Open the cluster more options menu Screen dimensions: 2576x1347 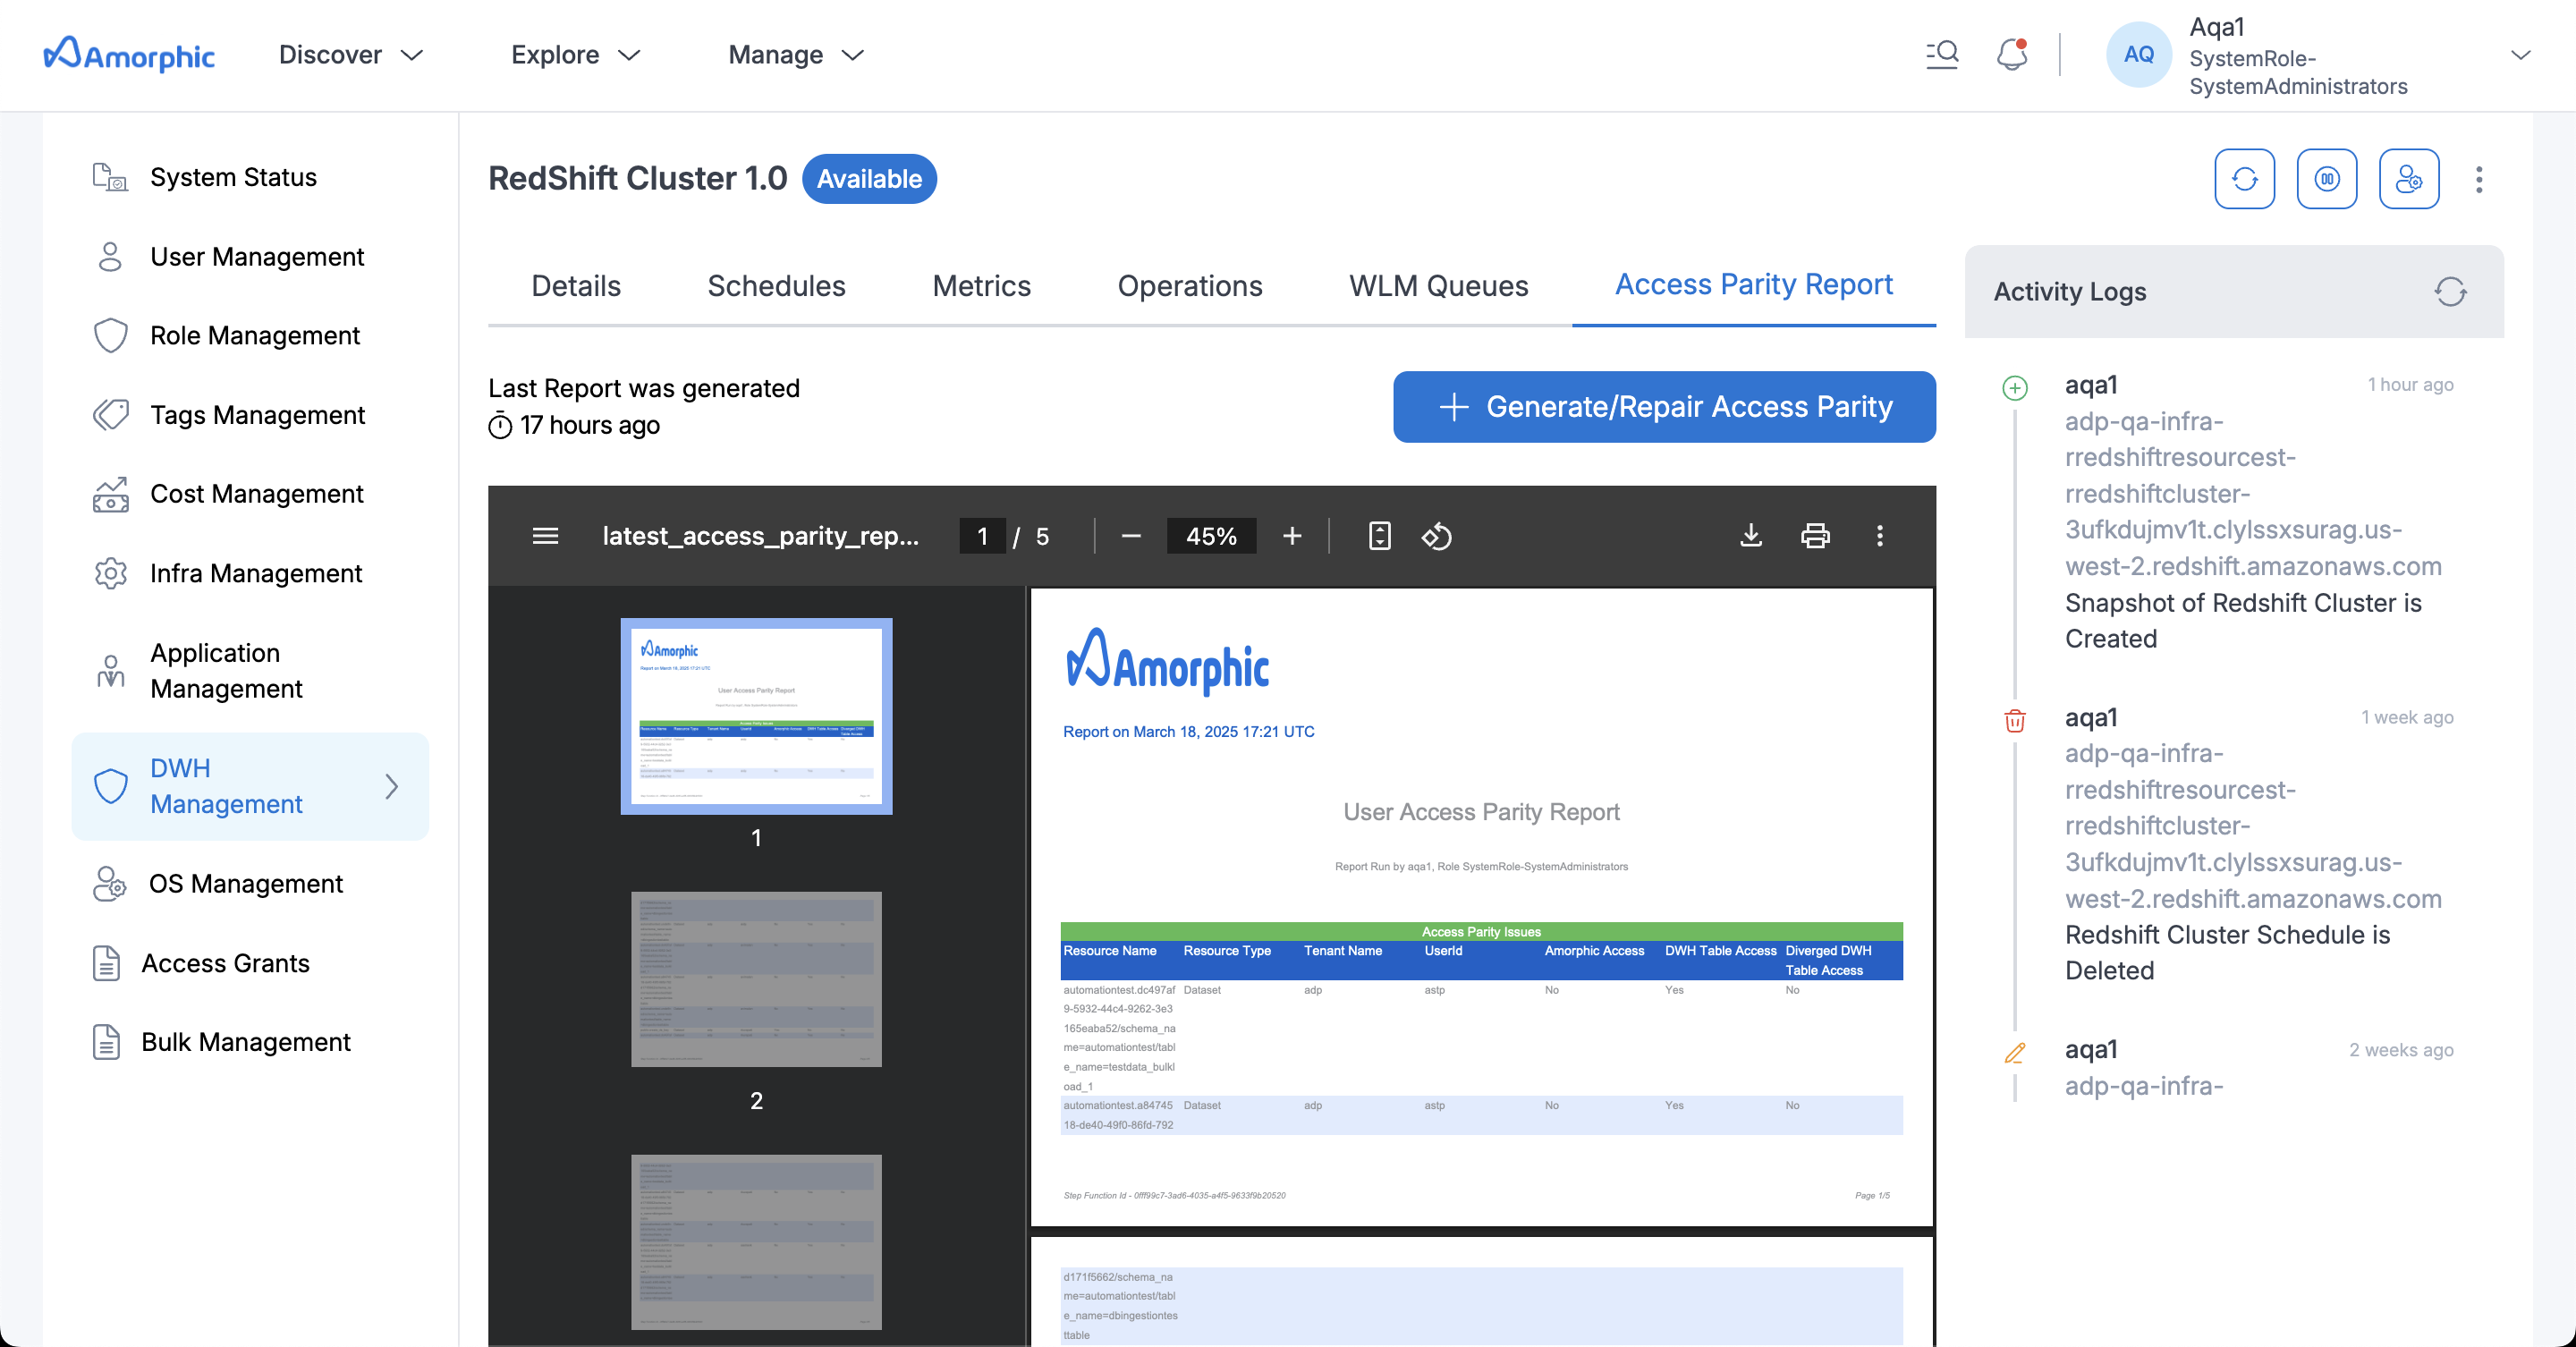[x=2478, y=179]
